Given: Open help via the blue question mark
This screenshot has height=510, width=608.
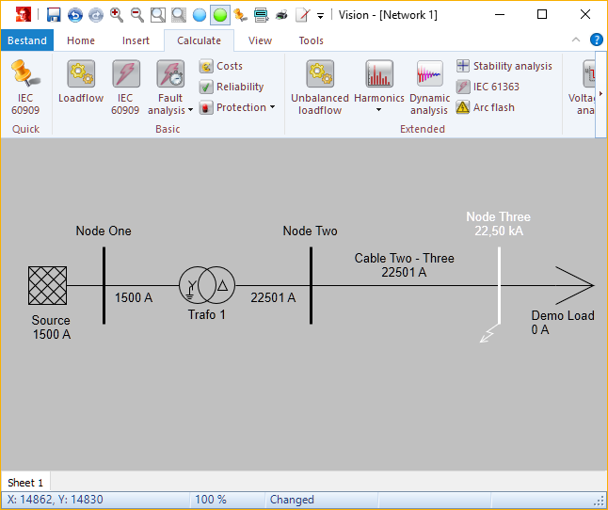Looking at the screenshot, I should [597, 40].
